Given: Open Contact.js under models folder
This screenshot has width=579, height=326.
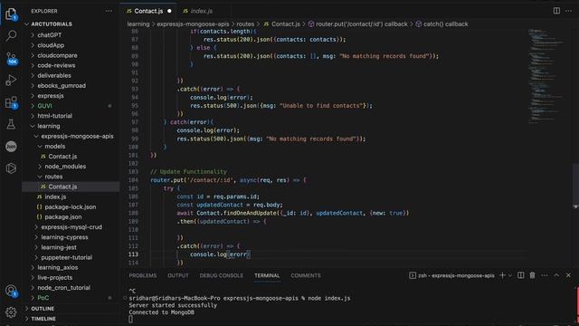Looking at the screenshot, I should [x=62, y=157].
